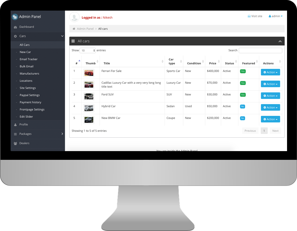Select New Car in the sidebar
Viewport: 297px width, 231px height.
25,52
